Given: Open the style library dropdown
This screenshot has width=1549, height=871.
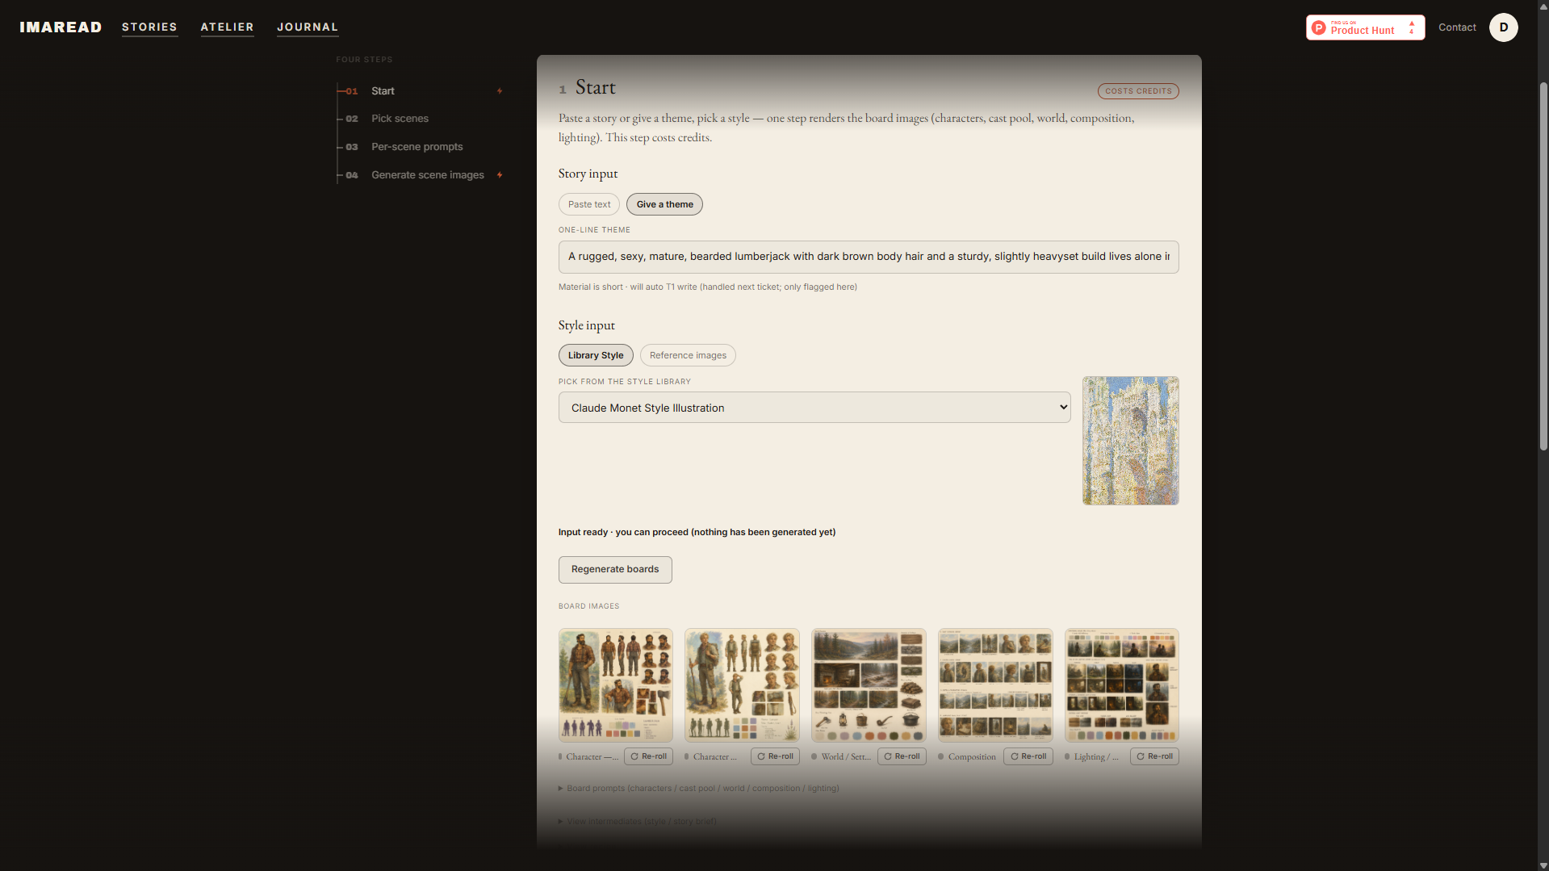Looking at the screenshot, I should tap(814, 408).
